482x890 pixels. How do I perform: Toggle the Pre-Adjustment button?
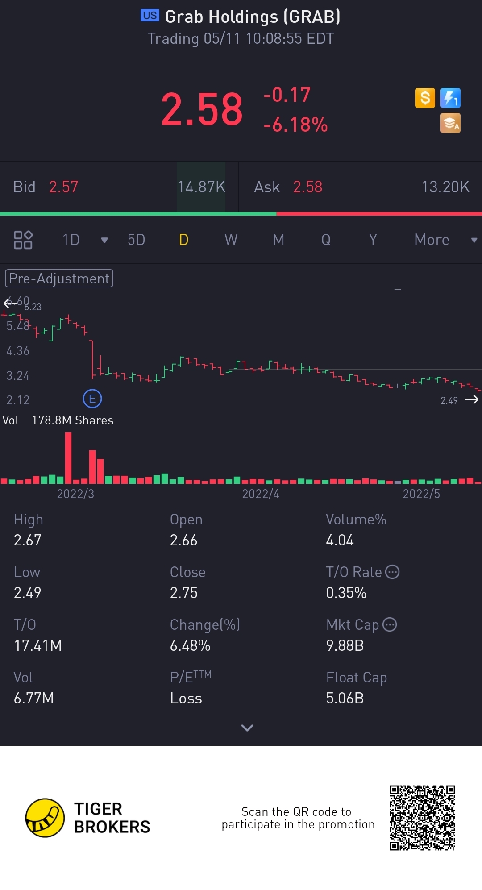pyautogui.click(x=59, y=279)
